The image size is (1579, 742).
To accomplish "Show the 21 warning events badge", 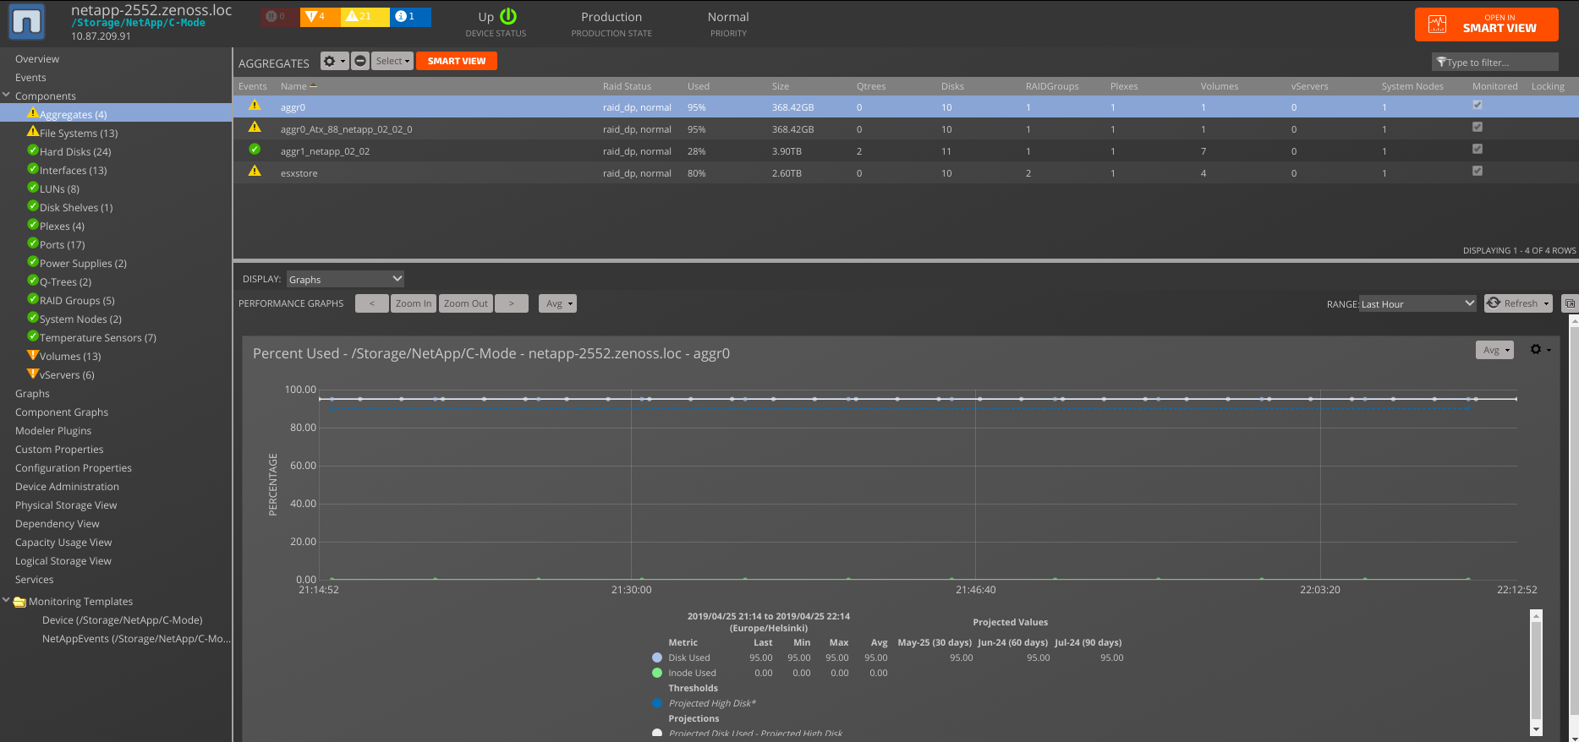I will [x=364, y=16].
